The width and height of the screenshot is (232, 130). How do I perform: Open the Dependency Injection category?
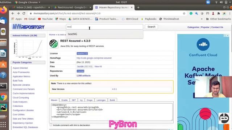(23, 123)
